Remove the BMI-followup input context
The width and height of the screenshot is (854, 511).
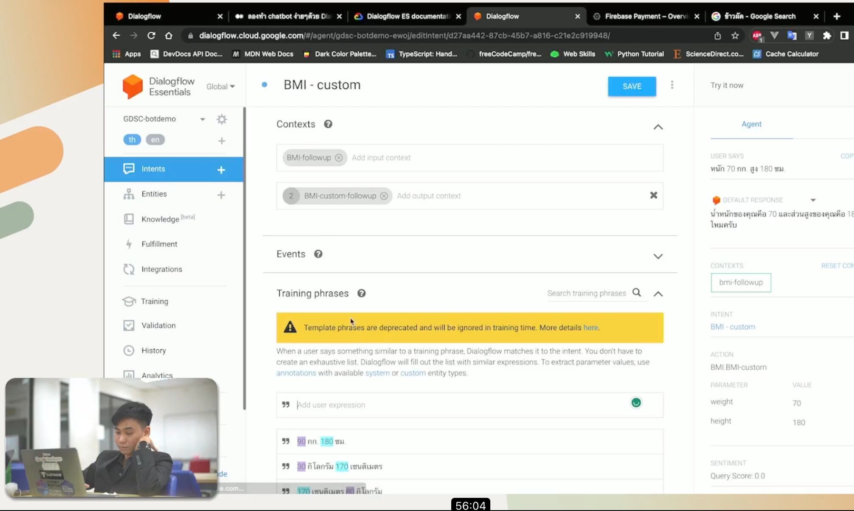click(339, 157)
